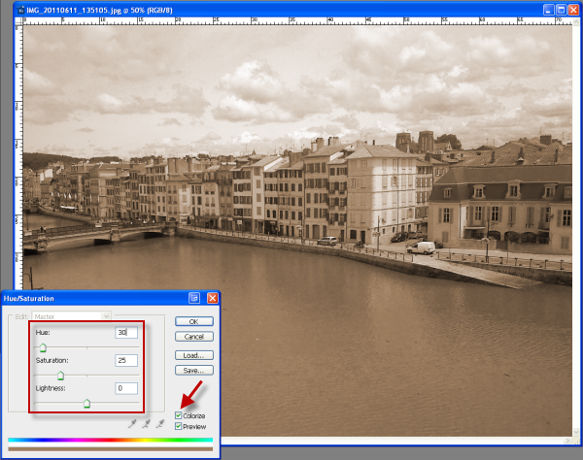Click the Save... button
The width and height of the screenshot is (583, 460).
pyautogui.click(x=193, y=370)
